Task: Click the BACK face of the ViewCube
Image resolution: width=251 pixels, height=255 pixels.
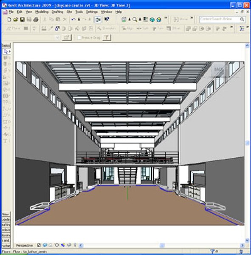Action: 218,69
